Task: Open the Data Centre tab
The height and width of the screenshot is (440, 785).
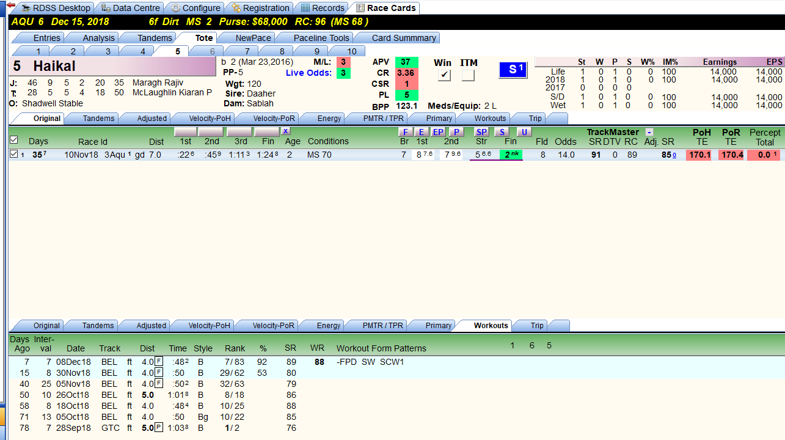Action: (130, 8)
